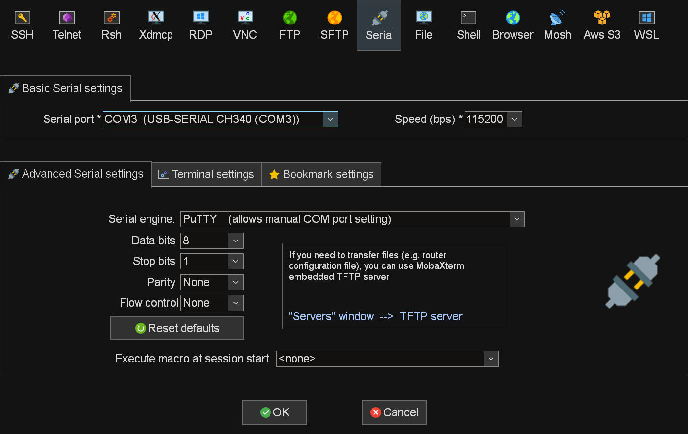This screenshot has width=688, height=434.
Task: Pick the Shell session icon
Action: 468,25
